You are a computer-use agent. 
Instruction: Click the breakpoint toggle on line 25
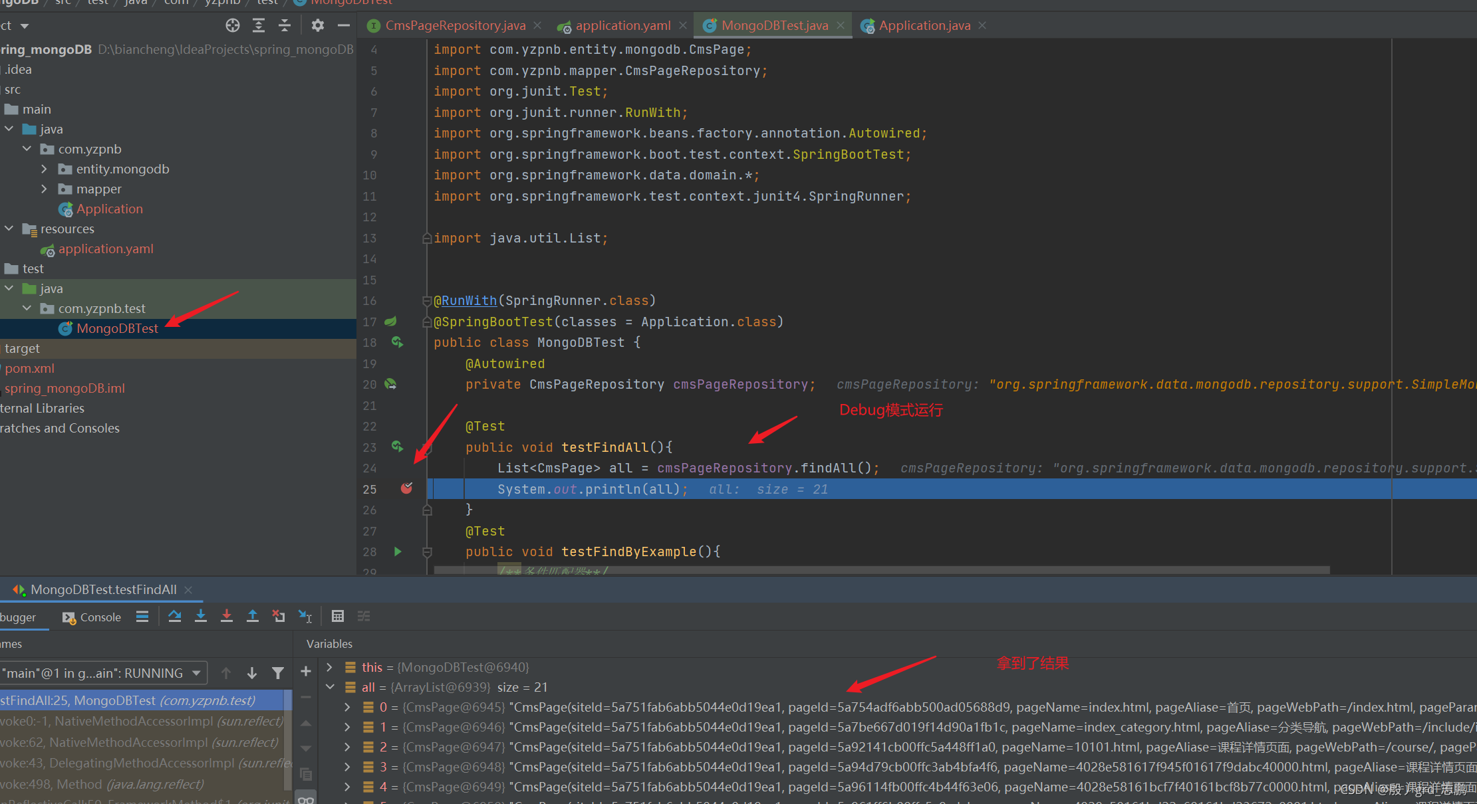click(406, 488)
